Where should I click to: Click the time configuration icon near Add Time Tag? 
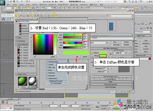[x=79, y=109]
